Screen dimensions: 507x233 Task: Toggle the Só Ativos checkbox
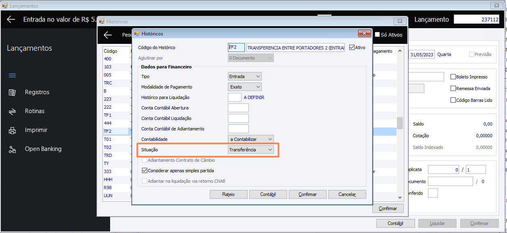click(x=378, y=35)
